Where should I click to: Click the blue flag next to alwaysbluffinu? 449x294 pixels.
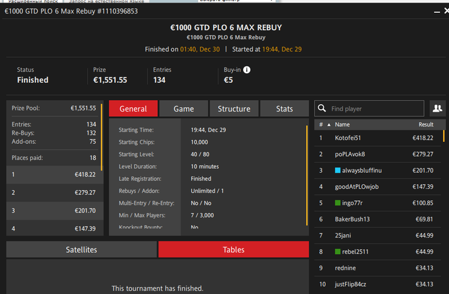pos(337,171)
